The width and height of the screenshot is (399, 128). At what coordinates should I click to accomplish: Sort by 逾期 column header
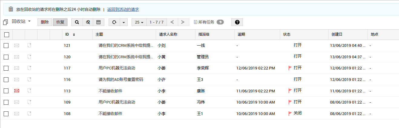coord(241,34)
